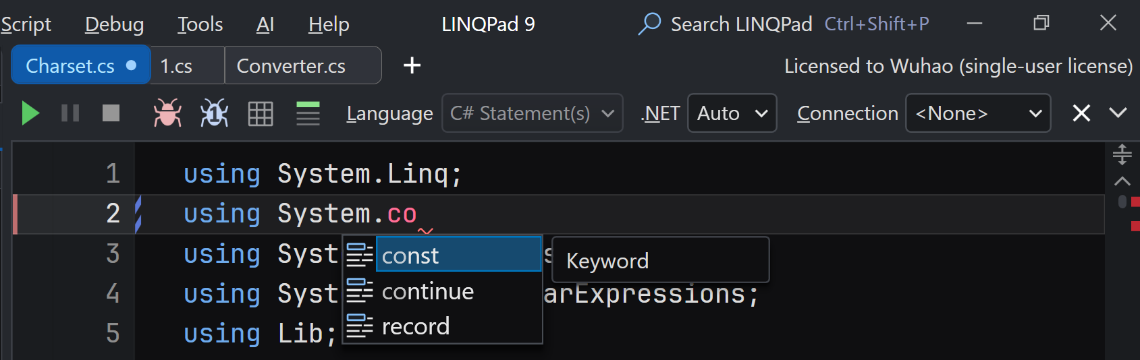Screen dimensions: 1140x360
Task: Open the Connection <None> dropdown
Action: coord(977,113)
